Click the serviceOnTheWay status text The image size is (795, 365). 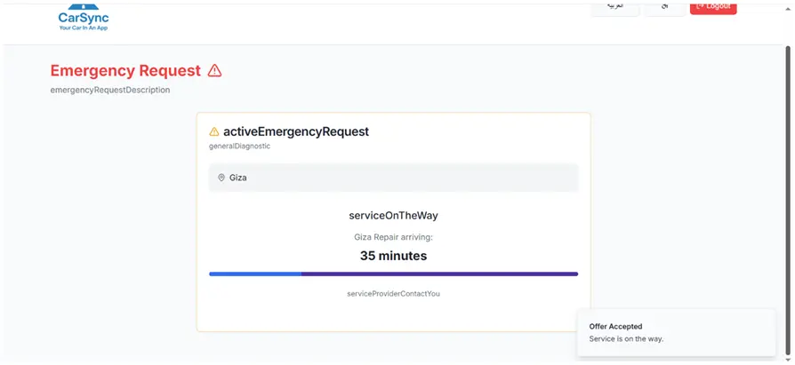pos(393,215)
